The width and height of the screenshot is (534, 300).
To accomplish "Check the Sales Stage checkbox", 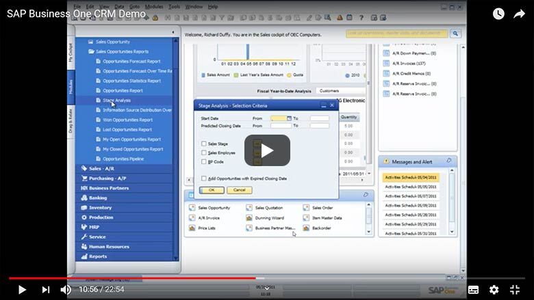I will (x=203, y=144).
